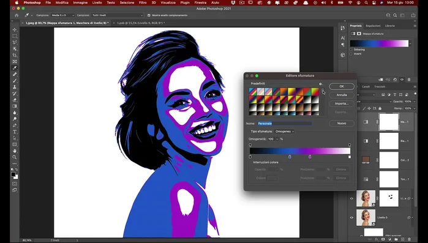428x243 pixels.
Task: Open Tipo sfumatura Omogeneo dropdown
Action: pos(285,132)
